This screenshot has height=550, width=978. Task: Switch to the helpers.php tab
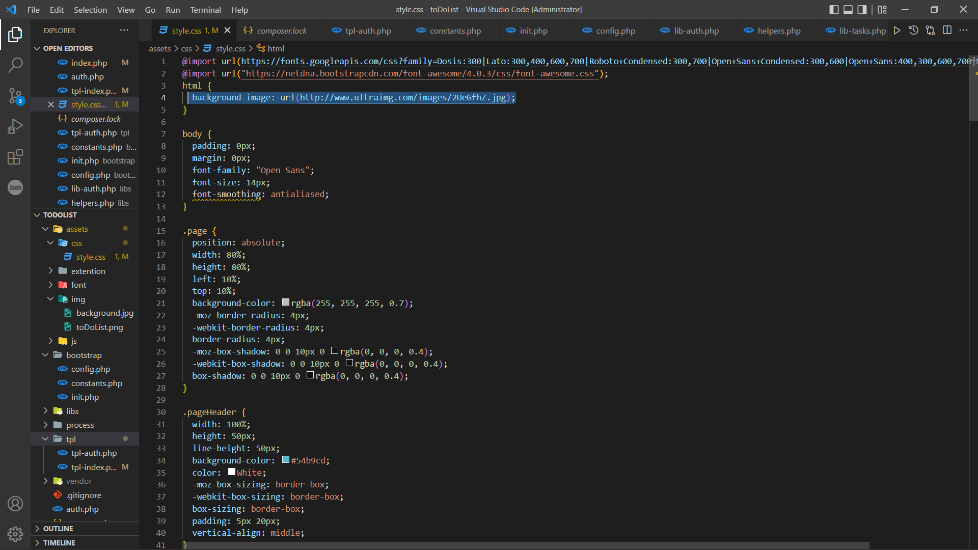pos(779,31)
